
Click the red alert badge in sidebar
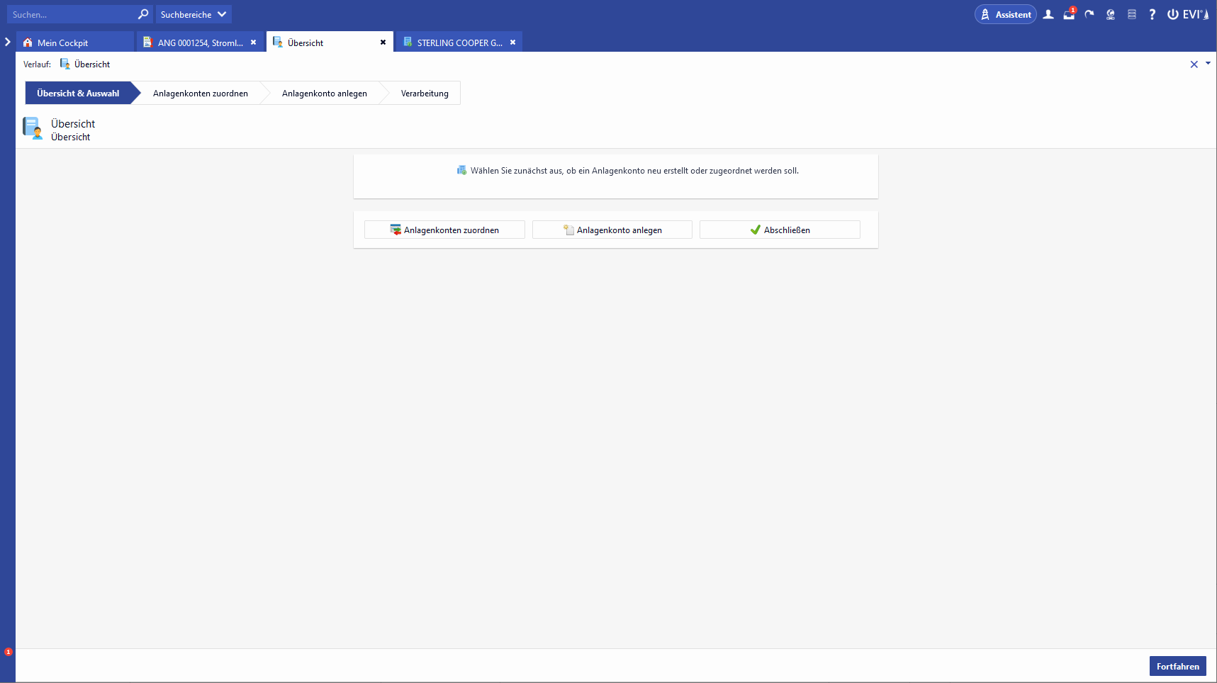[x=9, y=652]
